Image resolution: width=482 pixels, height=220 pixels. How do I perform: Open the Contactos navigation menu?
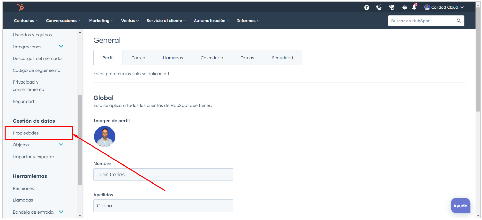point(26,21)
